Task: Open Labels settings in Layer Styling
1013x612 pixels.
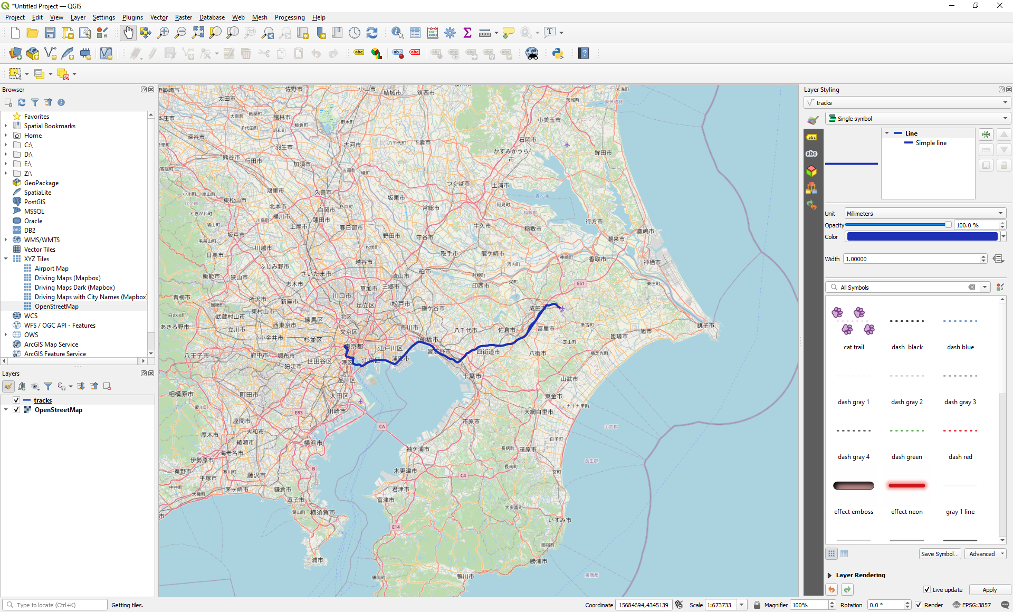Action: point(811,136)
